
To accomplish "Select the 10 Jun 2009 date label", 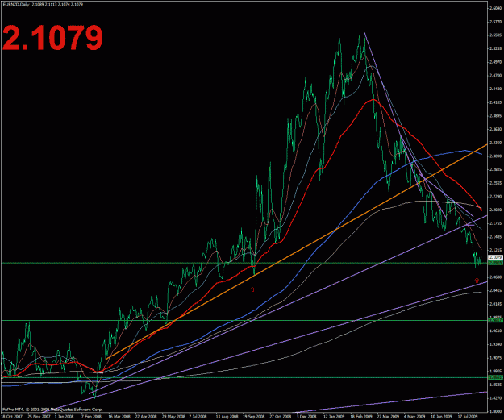I will point(442,417).
